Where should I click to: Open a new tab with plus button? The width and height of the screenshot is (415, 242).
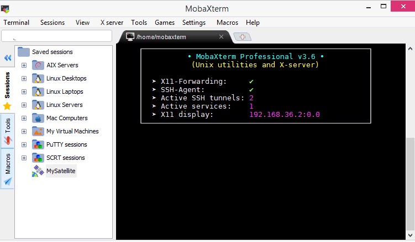click(243, 37)
